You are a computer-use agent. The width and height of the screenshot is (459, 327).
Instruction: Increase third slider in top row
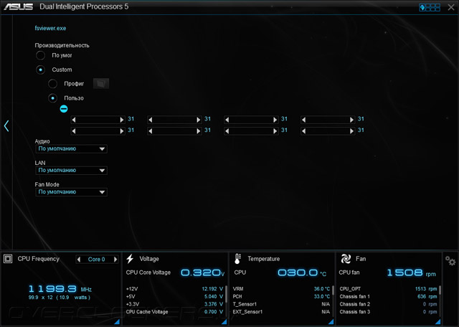coord(275,120)
